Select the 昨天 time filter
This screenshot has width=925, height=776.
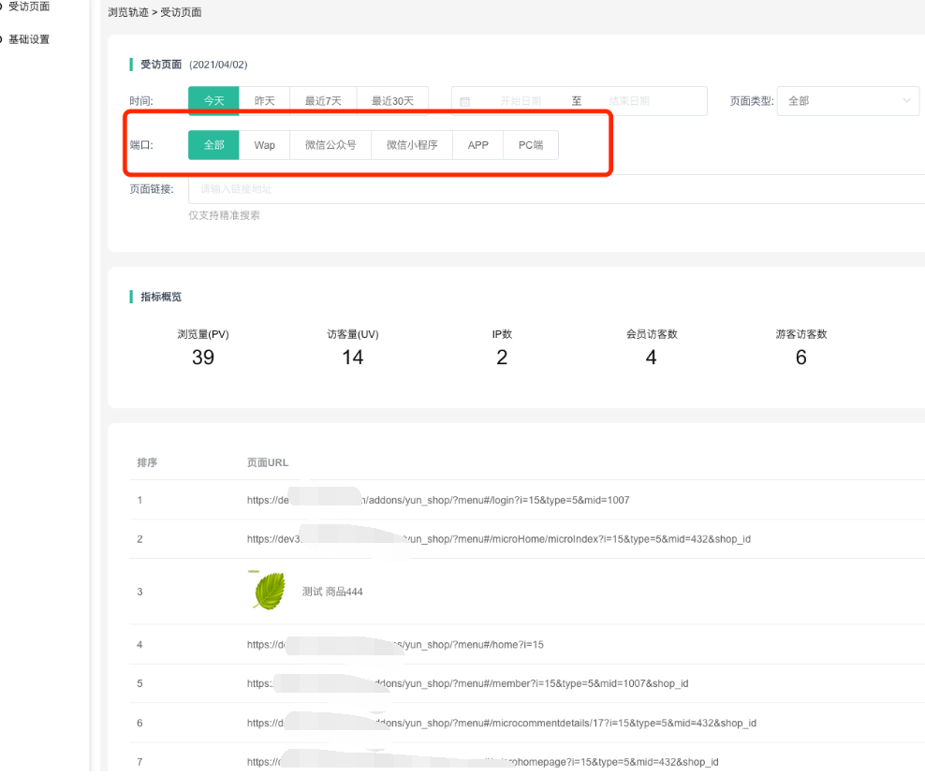click(264, 101)
